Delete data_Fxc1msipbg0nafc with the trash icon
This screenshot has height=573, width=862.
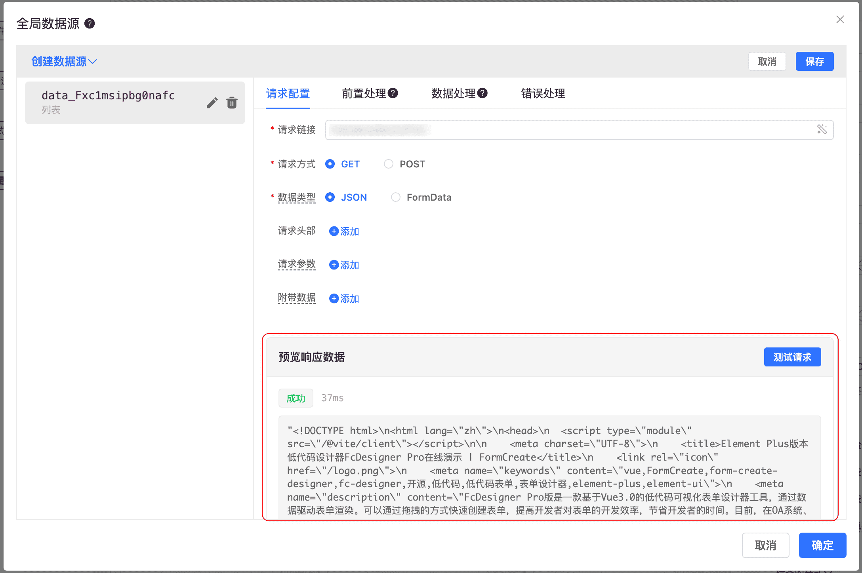coord(232,103)
